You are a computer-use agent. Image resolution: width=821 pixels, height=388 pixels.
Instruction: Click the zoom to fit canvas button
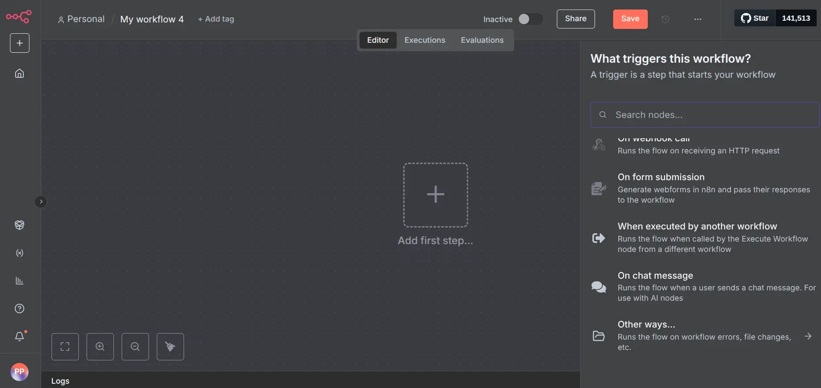pyautogui.click(x=65, y=347)
